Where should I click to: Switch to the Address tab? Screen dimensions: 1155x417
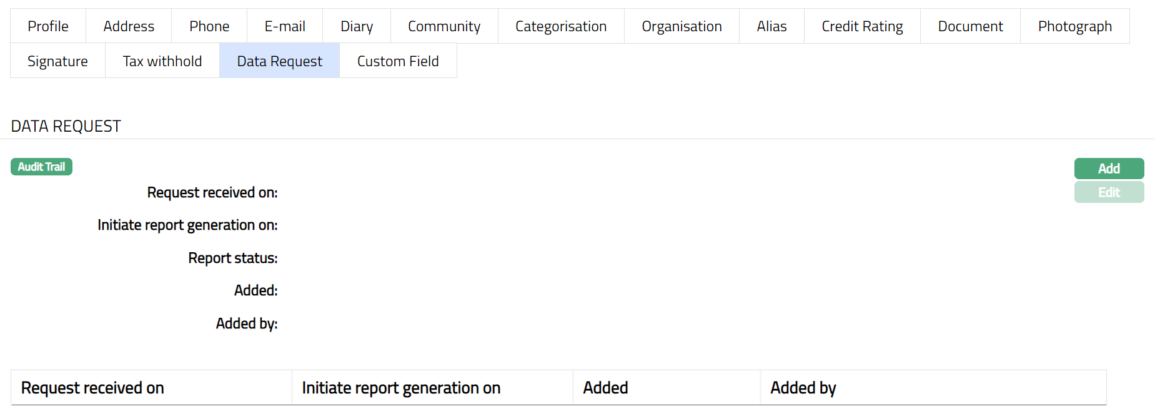(129, 26)
